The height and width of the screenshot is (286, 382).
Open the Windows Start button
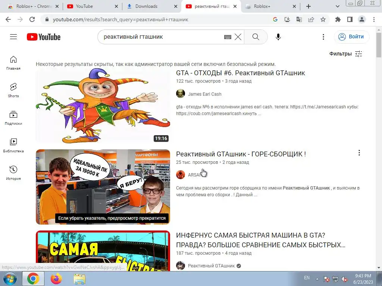[10, 279]
